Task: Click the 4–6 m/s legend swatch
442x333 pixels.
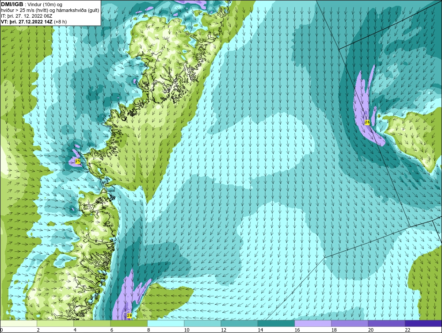Action: [92, 323]
